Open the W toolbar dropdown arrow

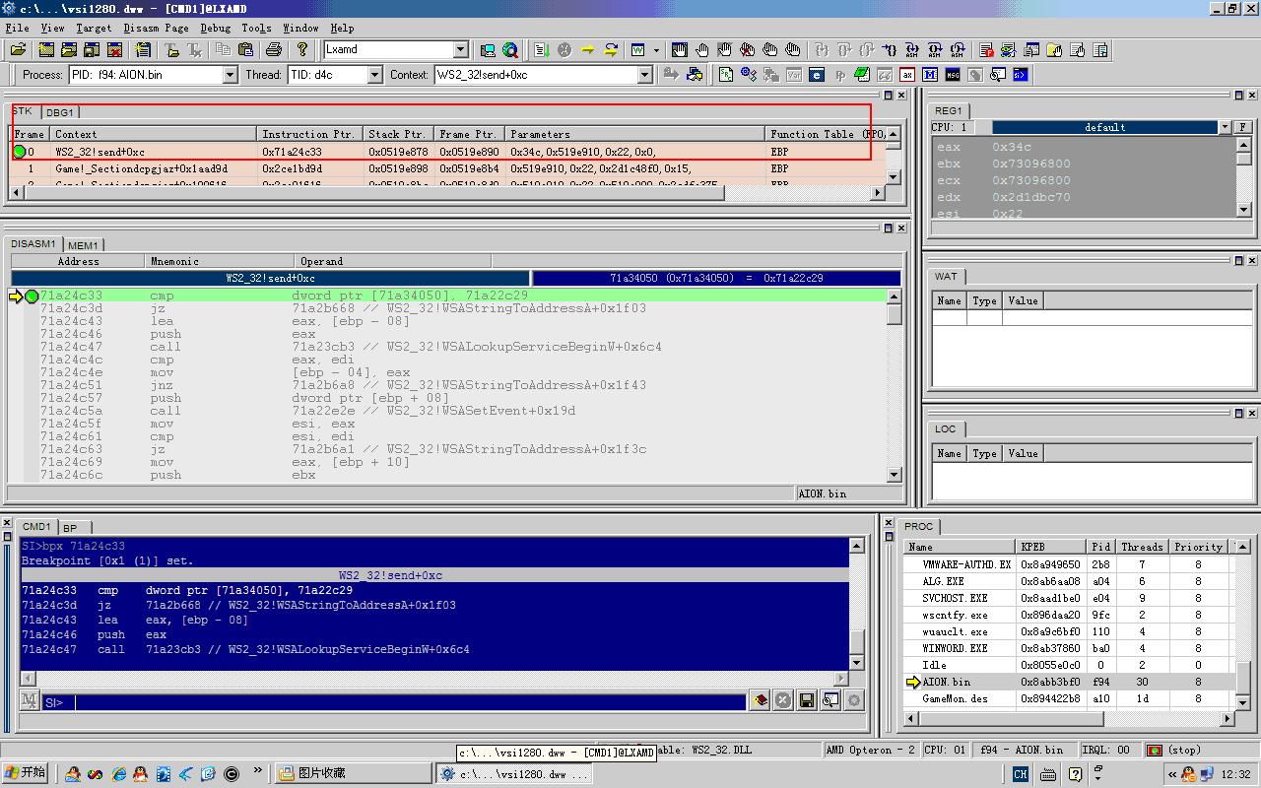(x=656, y=49)
